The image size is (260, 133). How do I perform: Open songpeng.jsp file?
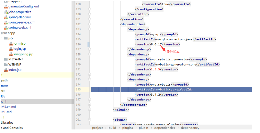[23, 54]
